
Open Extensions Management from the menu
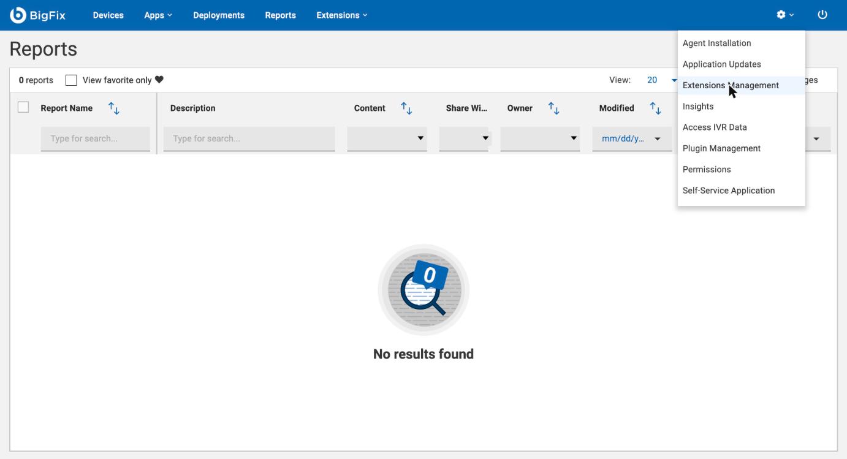[741, 85]
